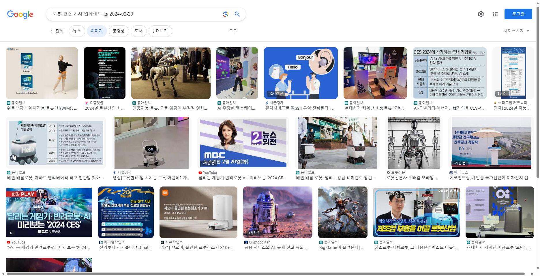
Task: Open link 갤럭시버즈로 갤S24 통역 전화된다
Action: (299, 108)
